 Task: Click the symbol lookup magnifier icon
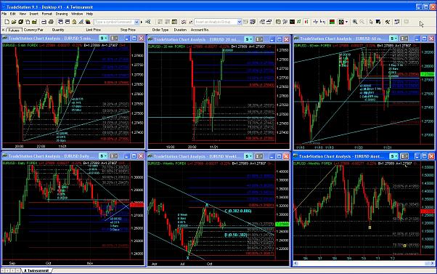pos(147,22)
